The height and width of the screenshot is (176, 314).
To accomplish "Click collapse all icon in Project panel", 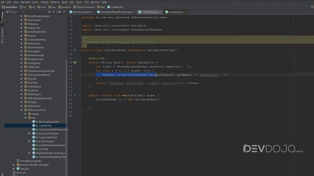I will tap(53, 12).
